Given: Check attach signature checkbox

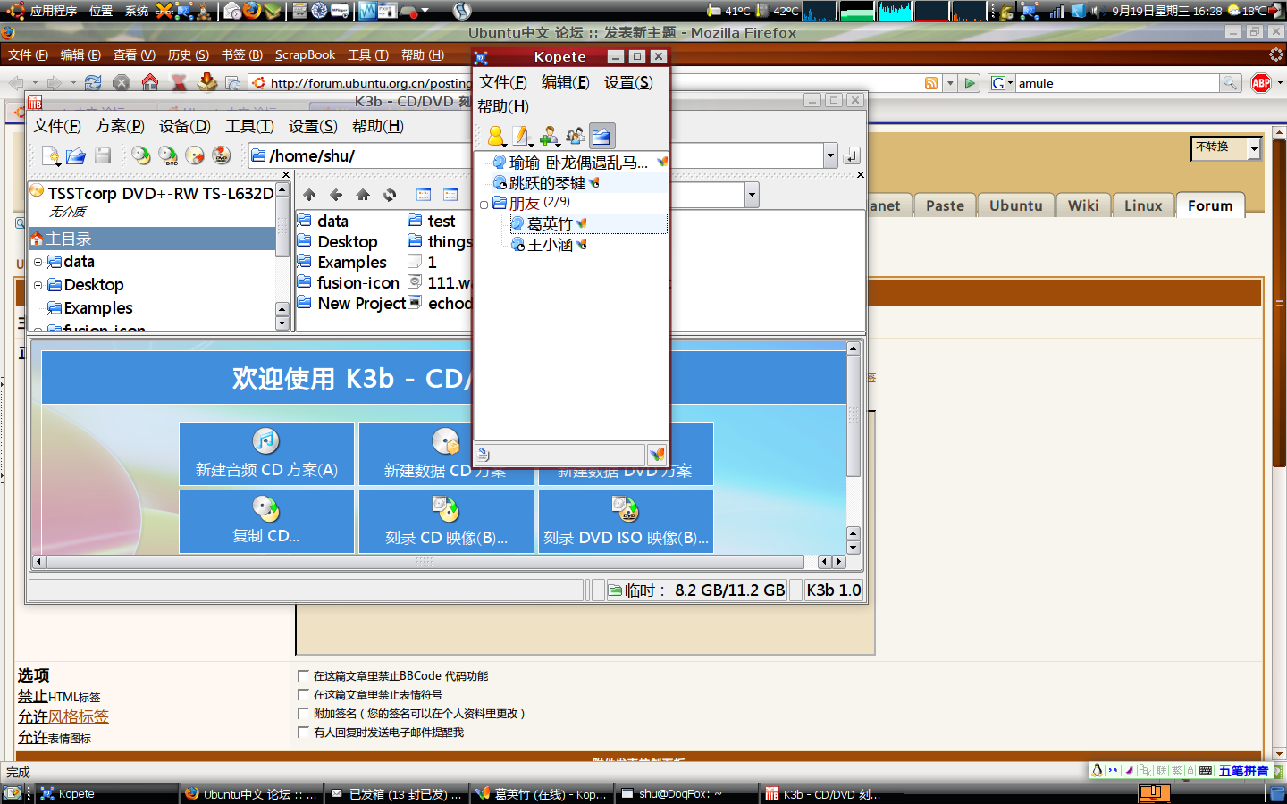Looking at the screenshot, I should [x=303, y=714].
